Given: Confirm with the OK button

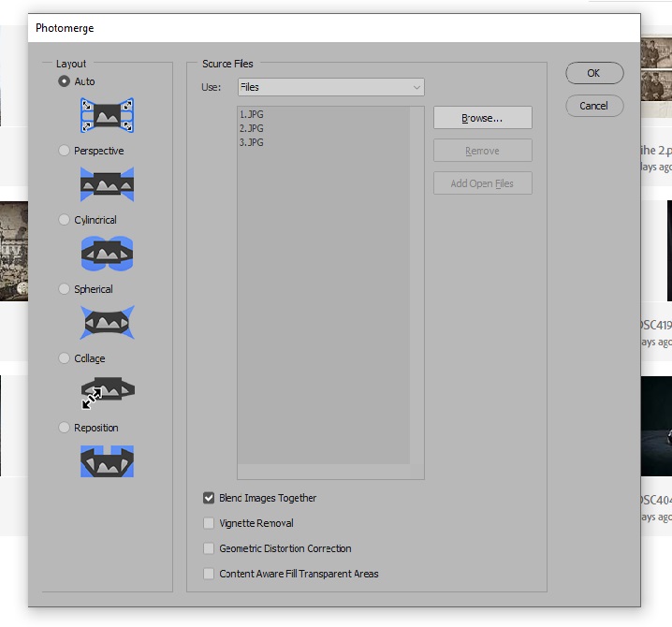Looking at the screenshot, I should 594,73.
